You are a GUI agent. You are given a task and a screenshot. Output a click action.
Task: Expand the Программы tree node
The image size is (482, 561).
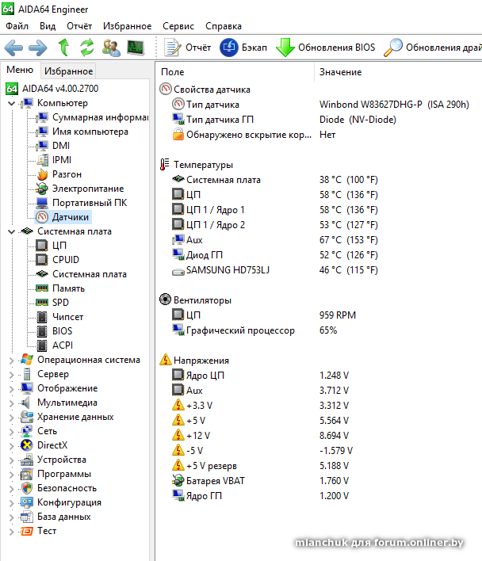pyautogui.click(x=11, y=475)
